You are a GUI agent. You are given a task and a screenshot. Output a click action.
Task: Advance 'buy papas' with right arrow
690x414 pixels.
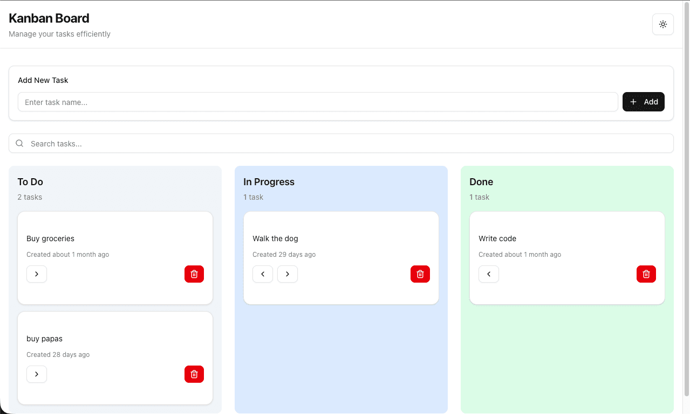pos(36,374)
